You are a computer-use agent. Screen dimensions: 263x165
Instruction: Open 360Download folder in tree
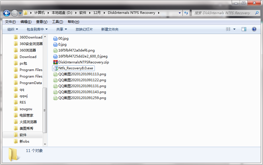(28, 37)
